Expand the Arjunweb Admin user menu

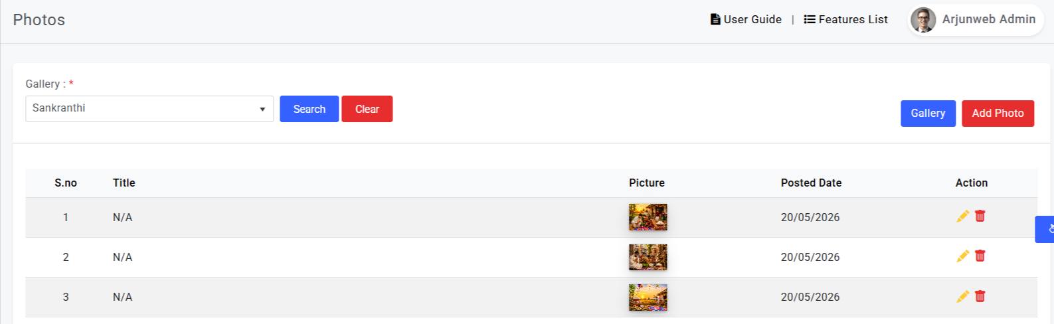coord(976,20)
